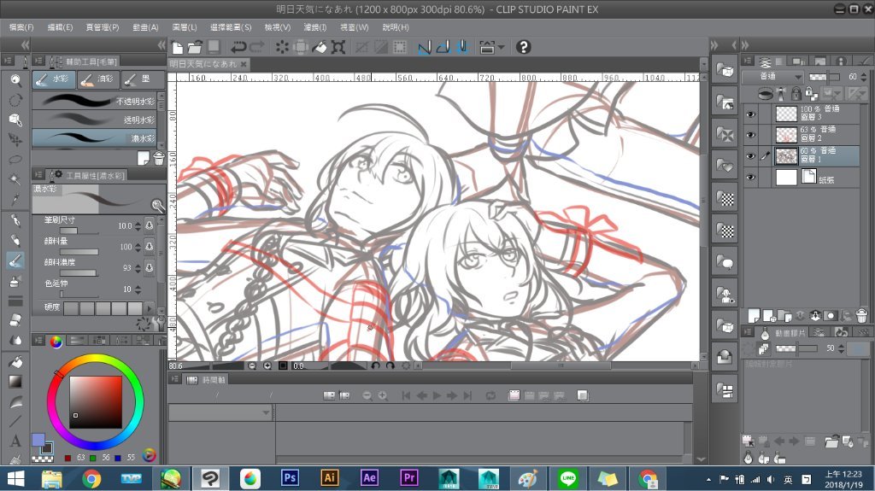Select the Zoom magnifier tool
Viewport: 875px width, 491px height.
(15, 80)
